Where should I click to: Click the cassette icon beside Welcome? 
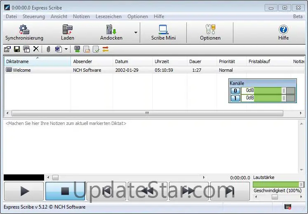pyautogui.click(x=9, y=70)
